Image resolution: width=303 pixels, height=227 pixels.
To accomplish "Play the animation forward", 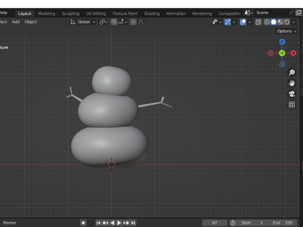I will click(x=119, y=223).
